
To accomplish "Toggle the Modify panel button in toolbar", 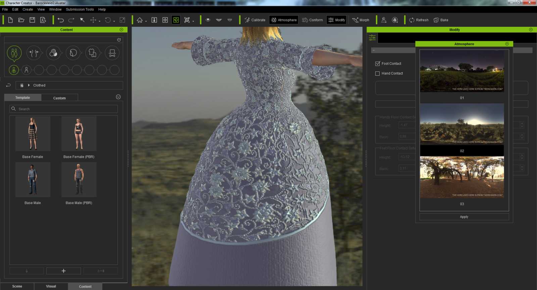I will coord(336,20).
